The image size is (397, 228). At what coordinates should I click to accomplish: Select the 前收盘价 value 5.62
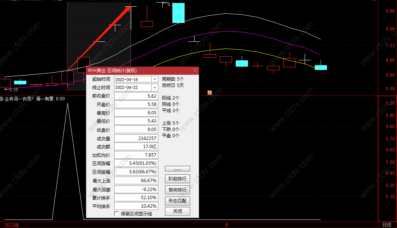[136, 96]
